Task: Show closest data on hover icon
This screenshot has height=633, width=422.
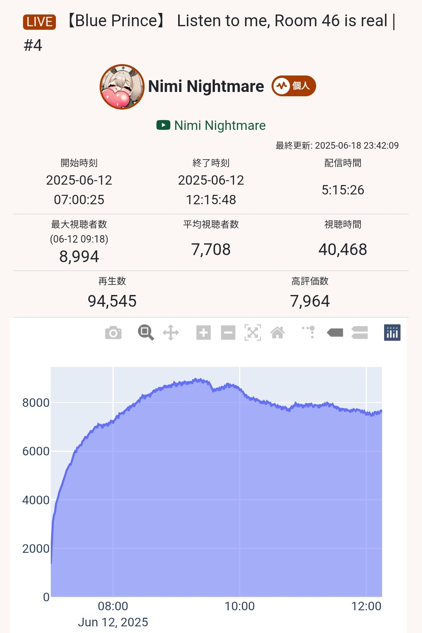Action: 335,333
